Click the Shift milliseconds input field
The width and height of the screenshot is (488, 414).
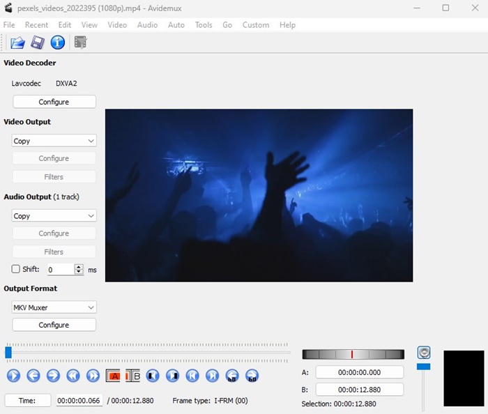61,269
